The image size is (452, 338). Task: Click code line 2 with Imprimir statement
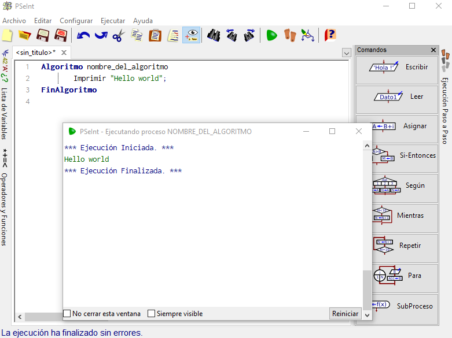(120, 79)
